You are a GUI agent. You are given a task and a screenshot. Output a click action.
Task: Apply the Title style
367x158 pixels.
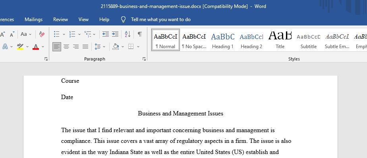pyautogui.click(x=280, y=40)
